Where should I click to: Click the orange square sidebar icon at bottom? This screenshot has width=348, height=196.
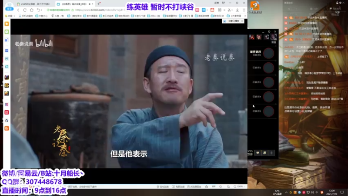[x=7, y=128]
